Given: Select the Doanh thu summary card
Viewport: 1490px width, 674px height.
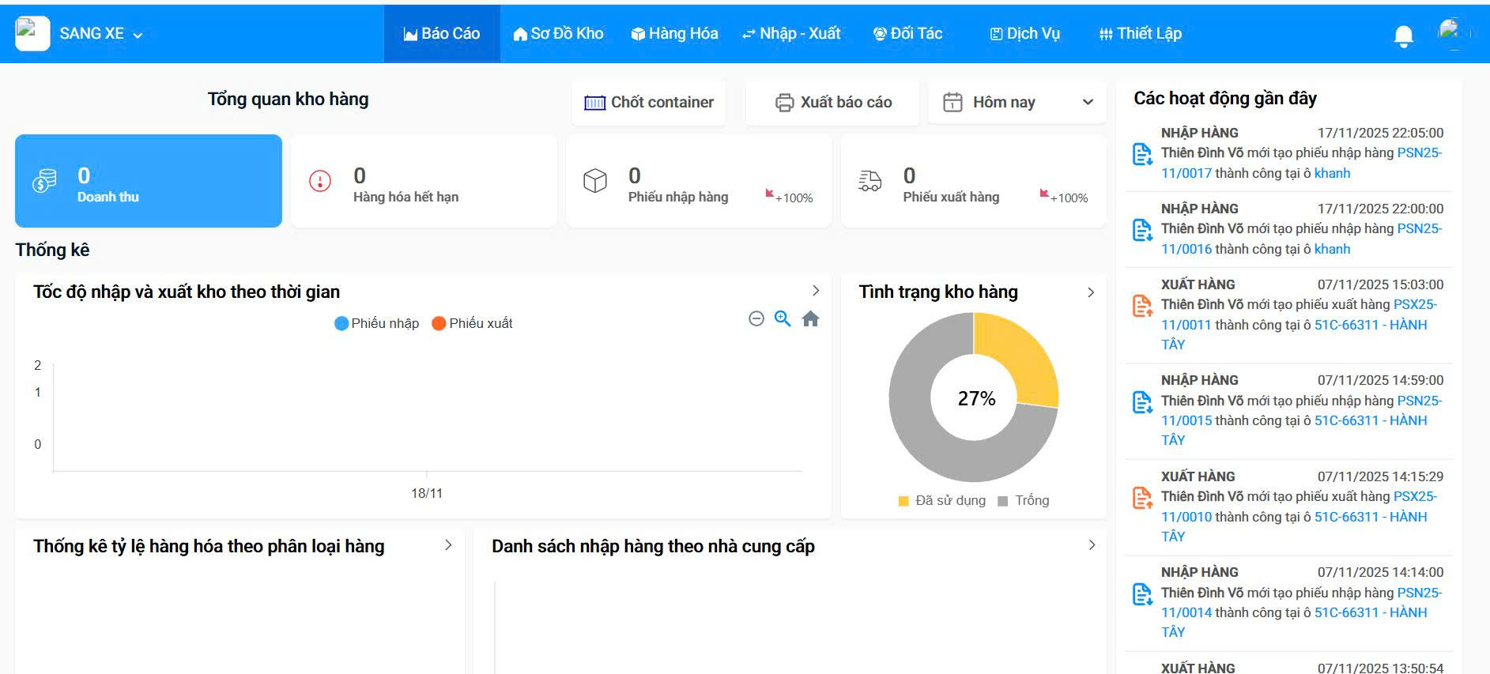Looking at the screenshot, I should tap(149, 181).
